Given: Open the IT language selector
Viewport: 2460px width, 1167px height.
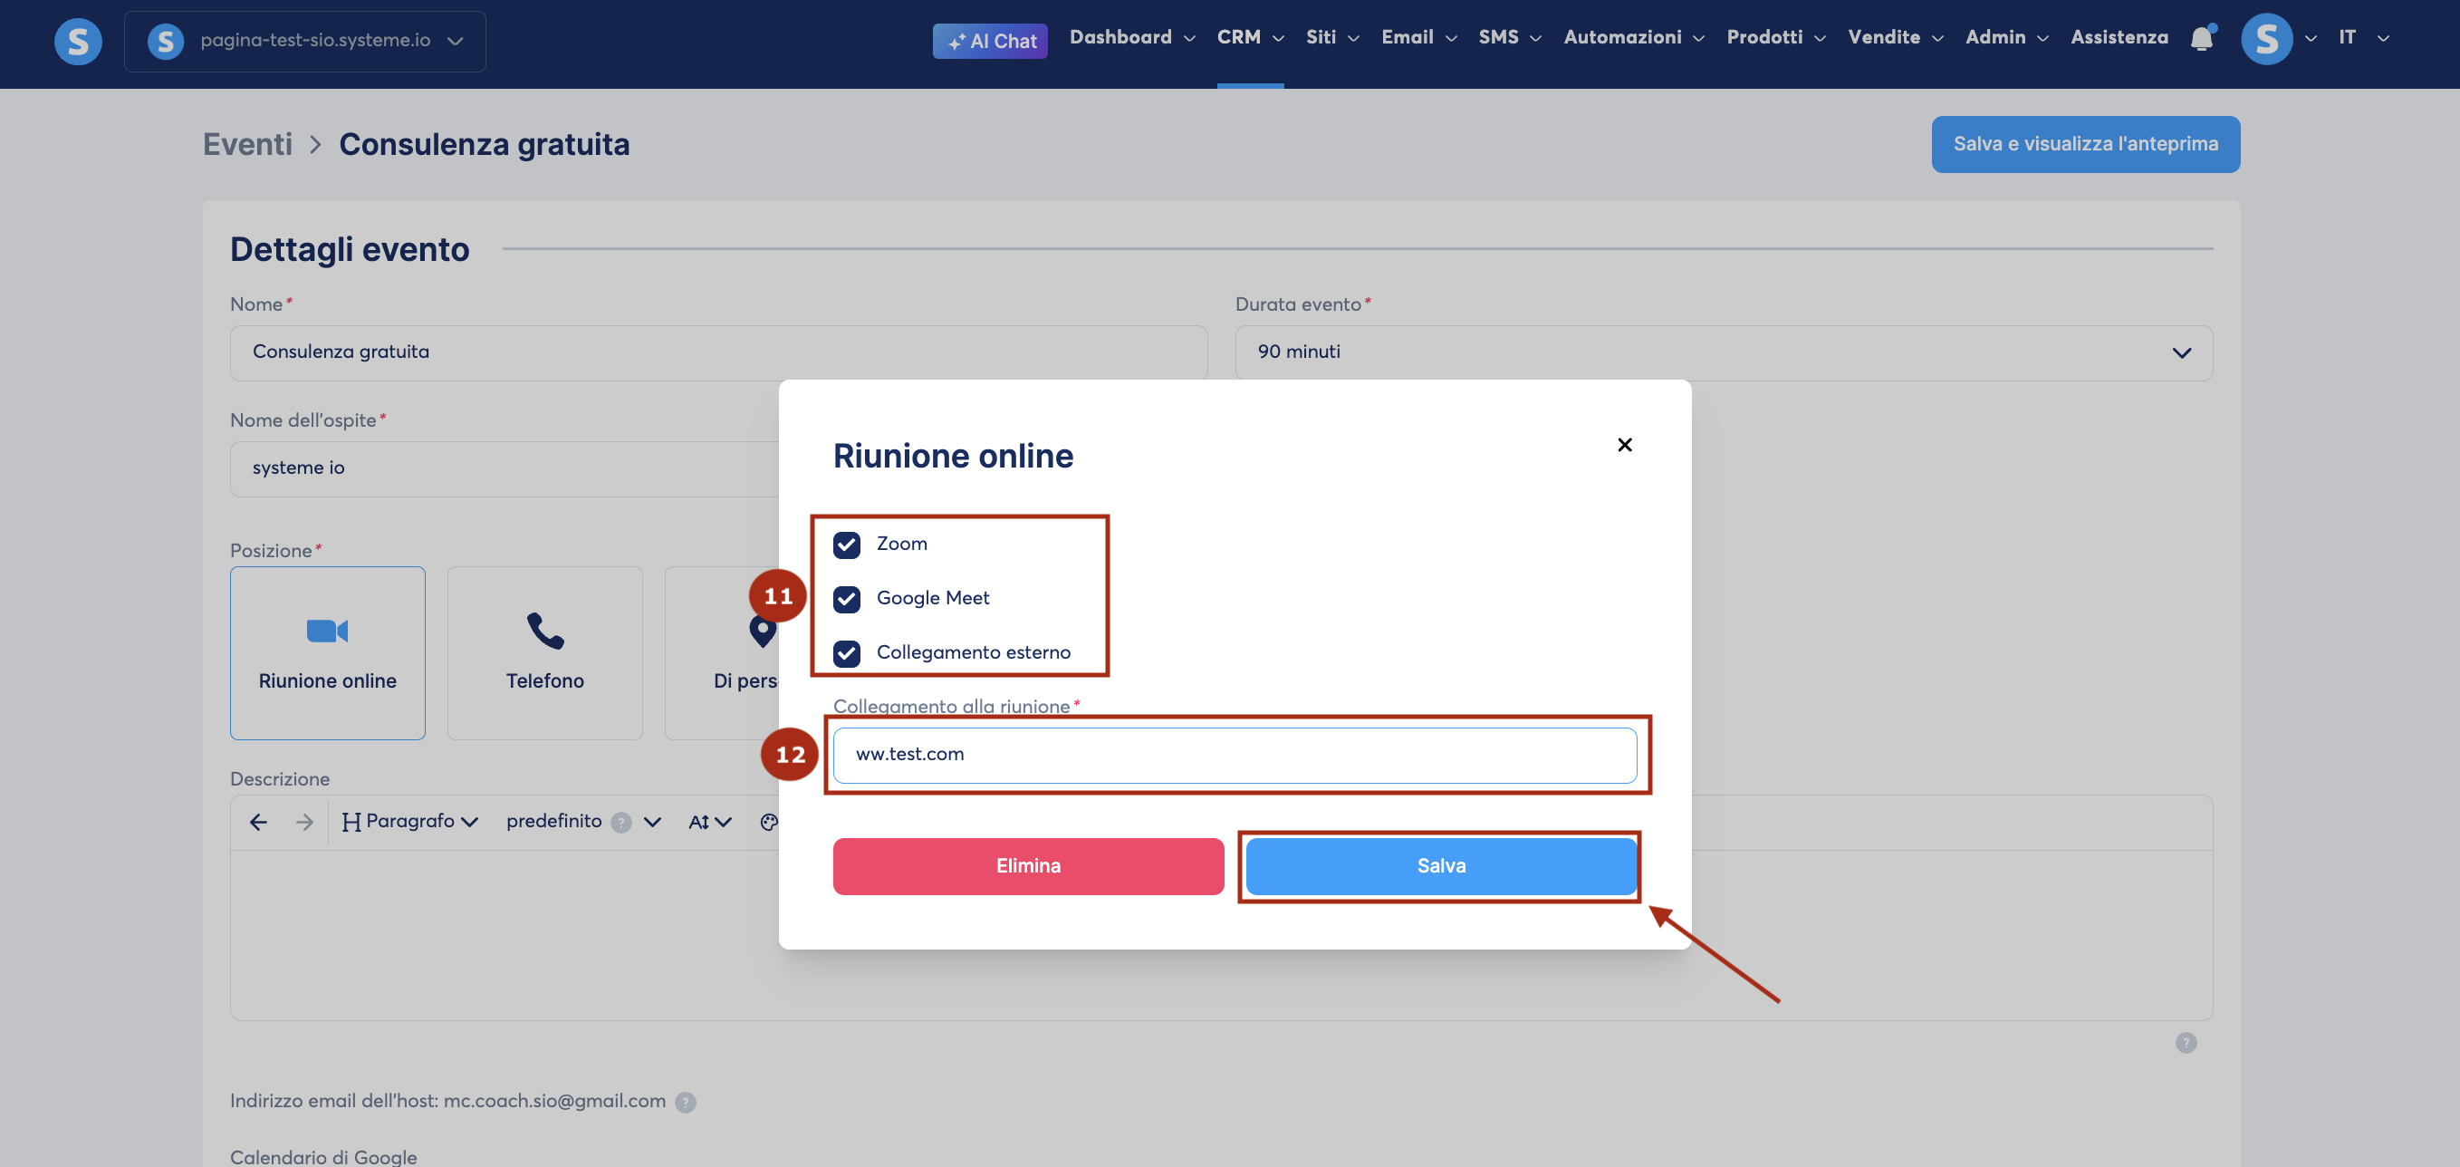Looking at the screenshot, I should click(2364, 38).
